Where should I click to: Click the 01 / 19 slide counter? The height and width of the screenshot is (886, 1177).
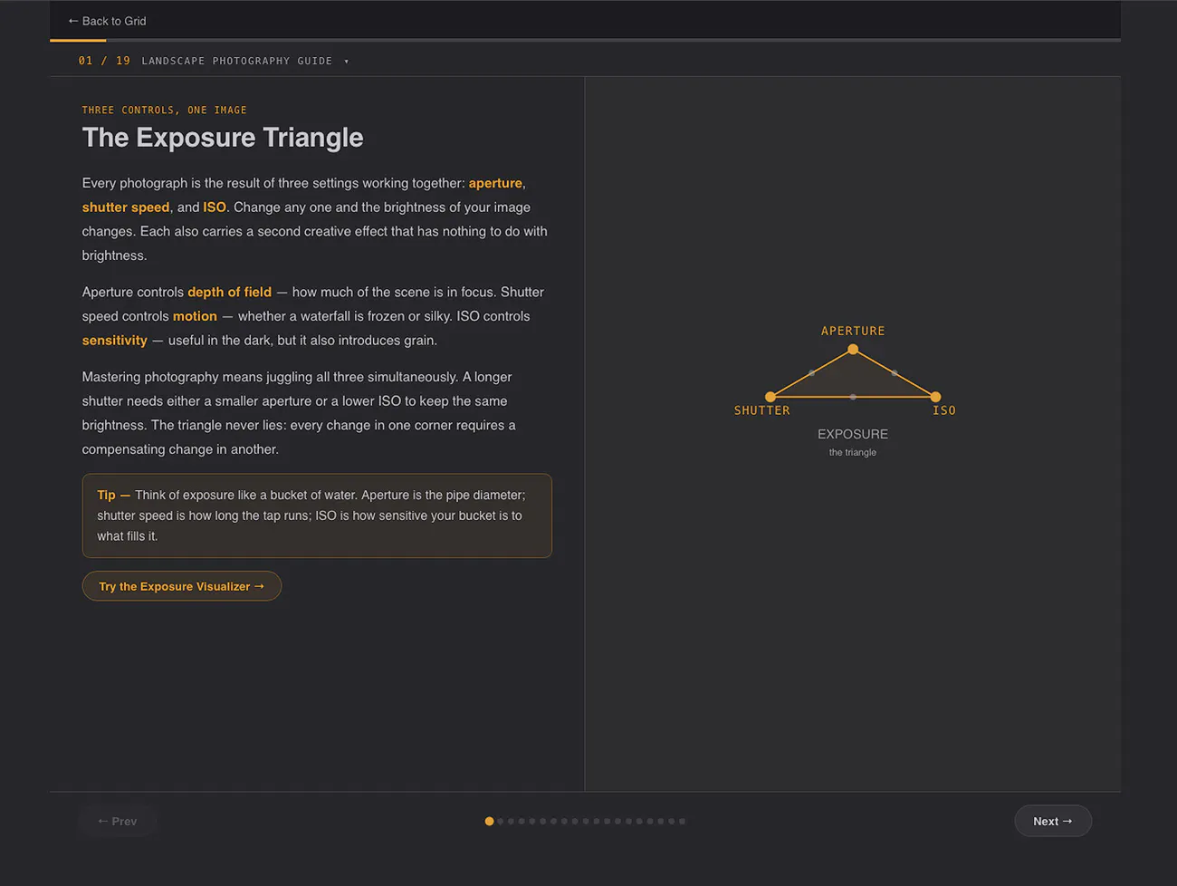click(104, 61)
